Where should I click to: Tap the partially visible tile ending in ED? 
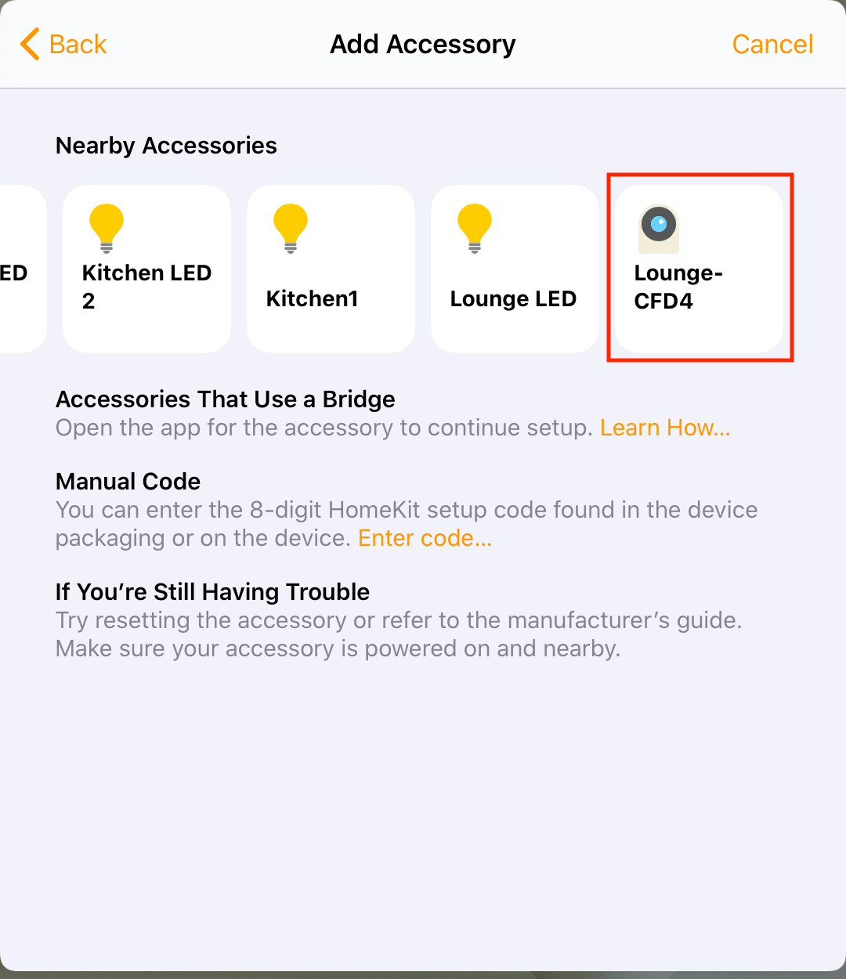tap(20, 270)
